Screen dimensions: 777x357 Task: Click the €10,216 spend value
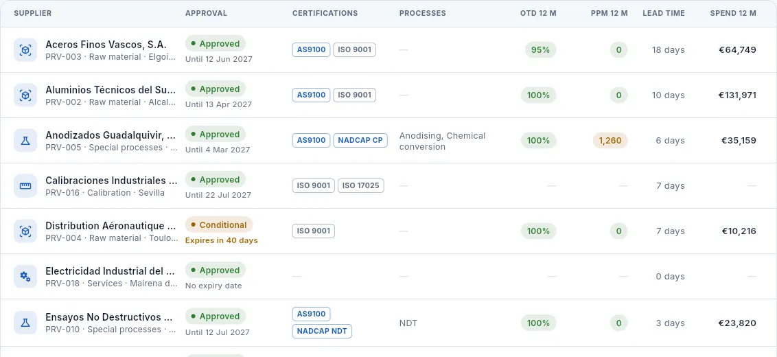(x=738, y=231)
